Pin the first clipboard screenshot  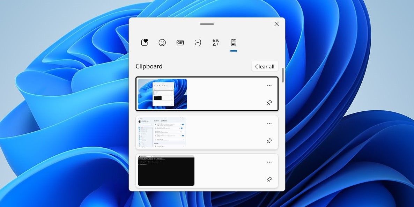[x=269, y=102]
